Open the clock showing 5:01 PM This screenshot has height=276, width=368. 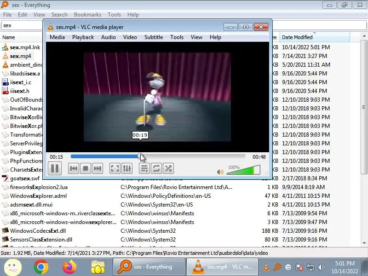tap(345, 267)
